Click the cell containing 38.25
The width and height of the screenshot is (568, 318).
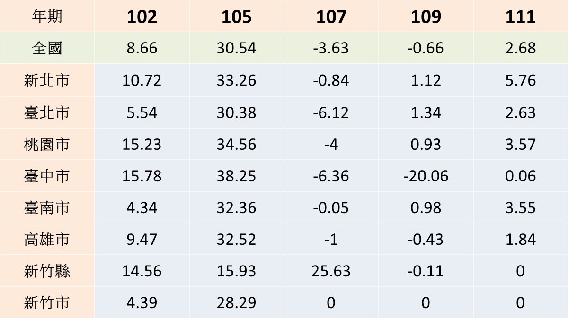point(237,176)
